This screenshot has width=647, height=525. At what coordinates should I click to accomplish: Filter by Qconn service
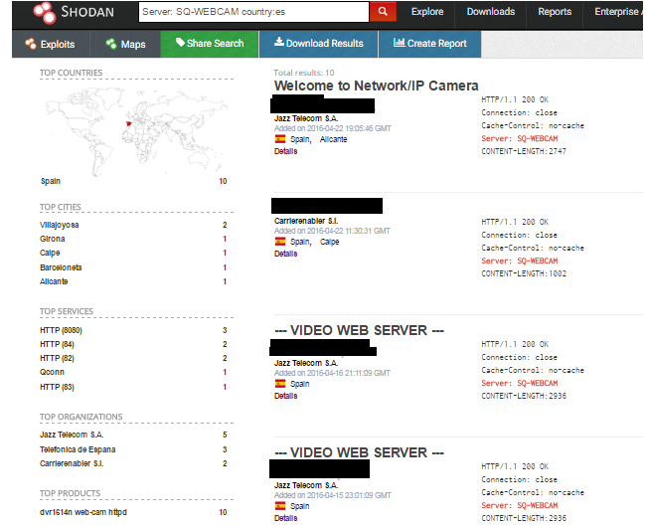click(x=52, y=372)
